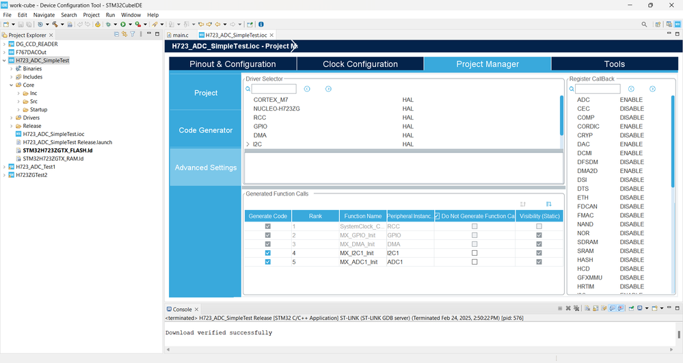Expand the I2C driver row

(x=248, y=144)
